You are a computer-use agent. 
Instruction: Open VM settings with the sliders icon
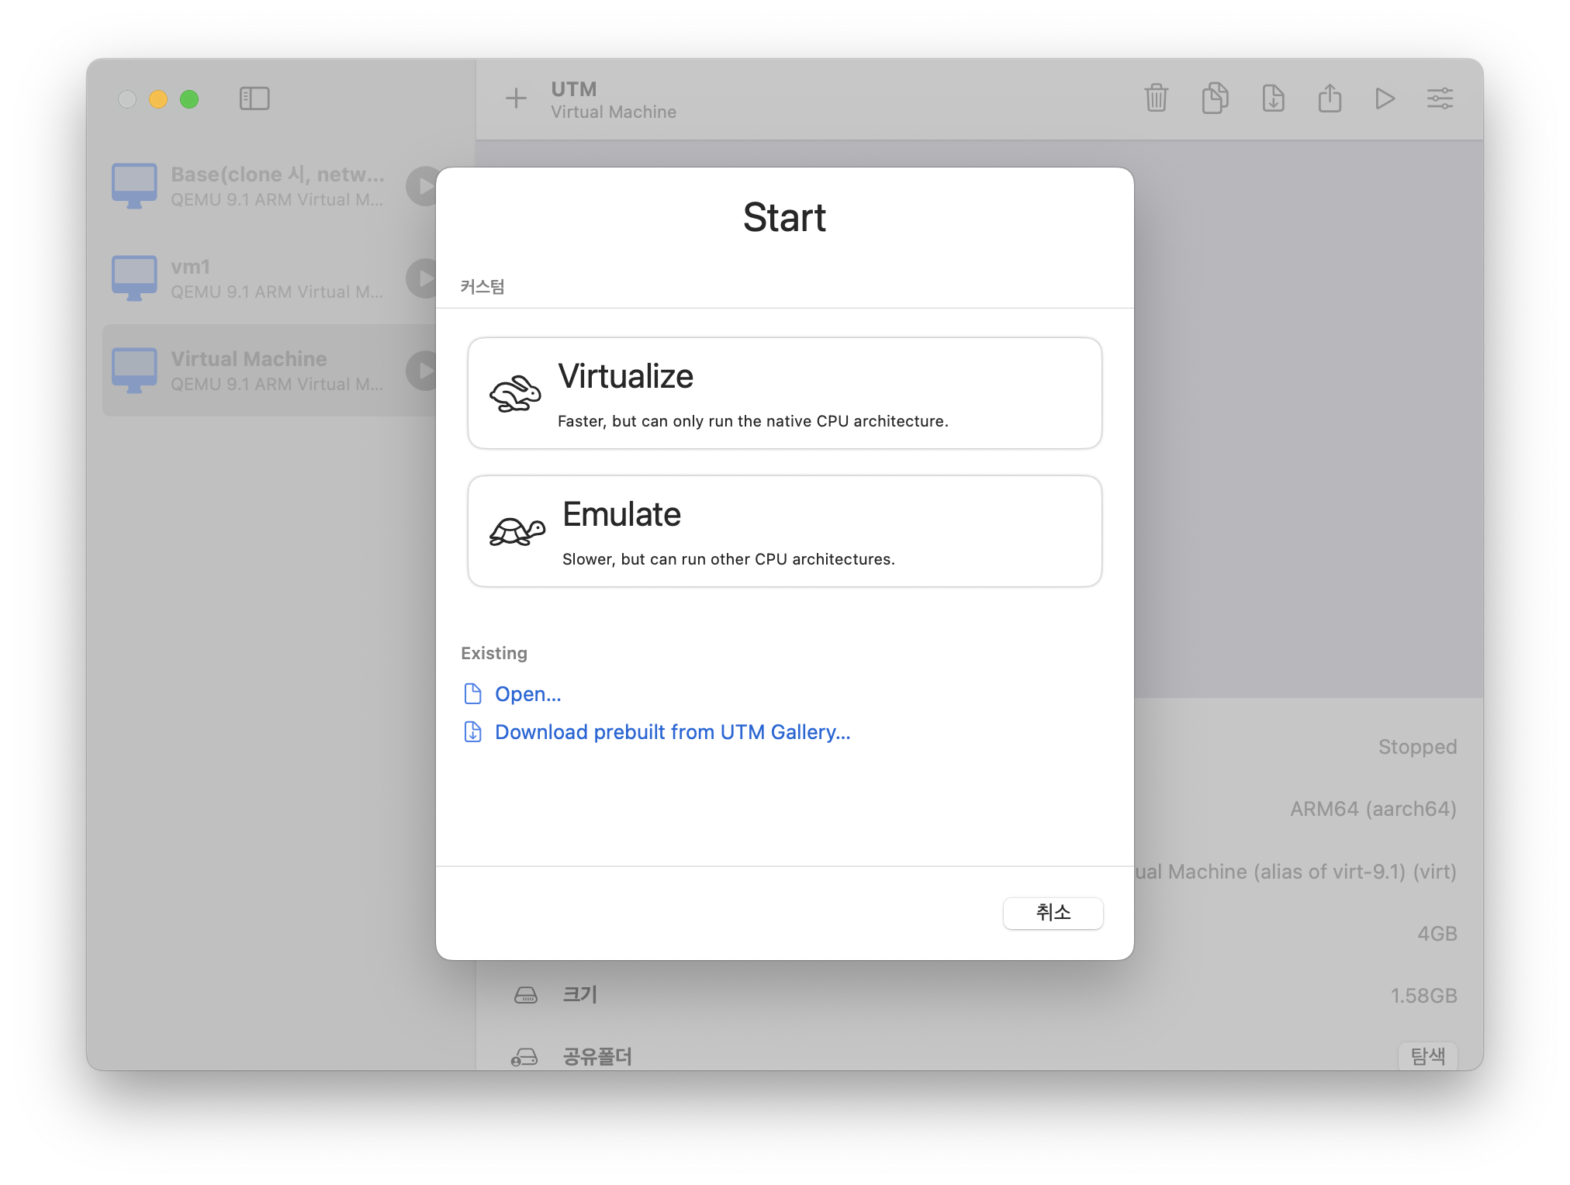pyautogui.click(x=1440, y=98)
